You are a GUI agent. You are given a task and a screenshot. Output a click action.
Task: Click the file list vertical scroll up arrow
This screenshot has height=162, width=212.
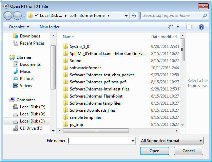pos(182,35)
